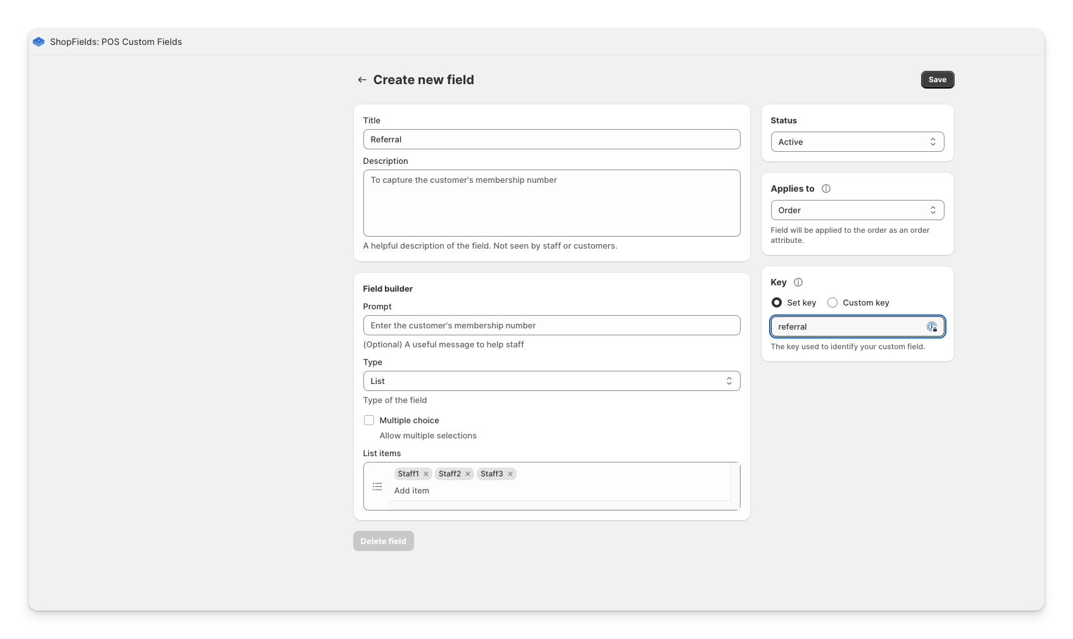
Task: Select the Custom key radio button
Action: (832, 302)
